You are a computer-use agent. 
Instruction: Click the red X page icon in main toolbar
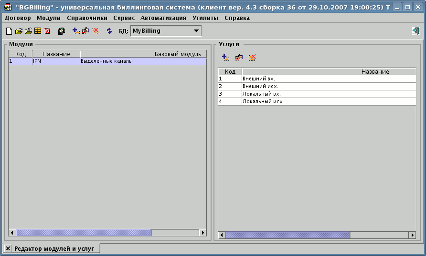(47, 31)
